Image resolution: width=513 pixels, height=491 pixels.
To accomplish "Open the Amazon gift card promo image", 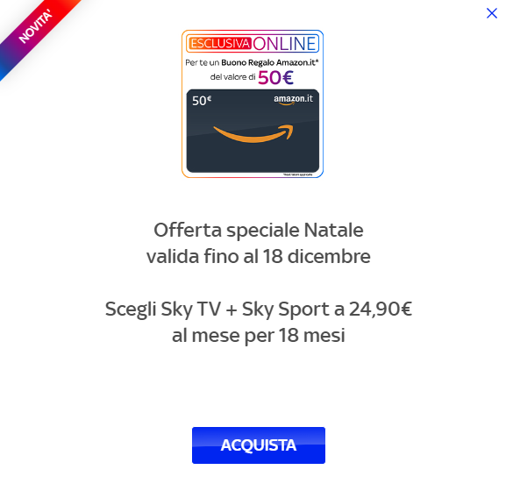I will click(x=253, y=103).
